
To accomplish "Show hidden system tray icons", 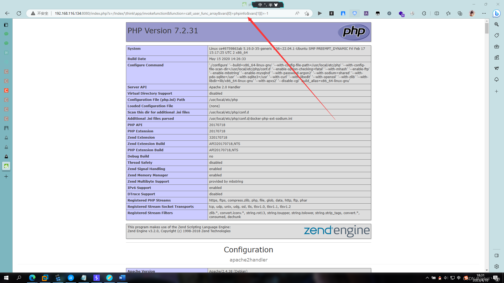I will 427,278.
